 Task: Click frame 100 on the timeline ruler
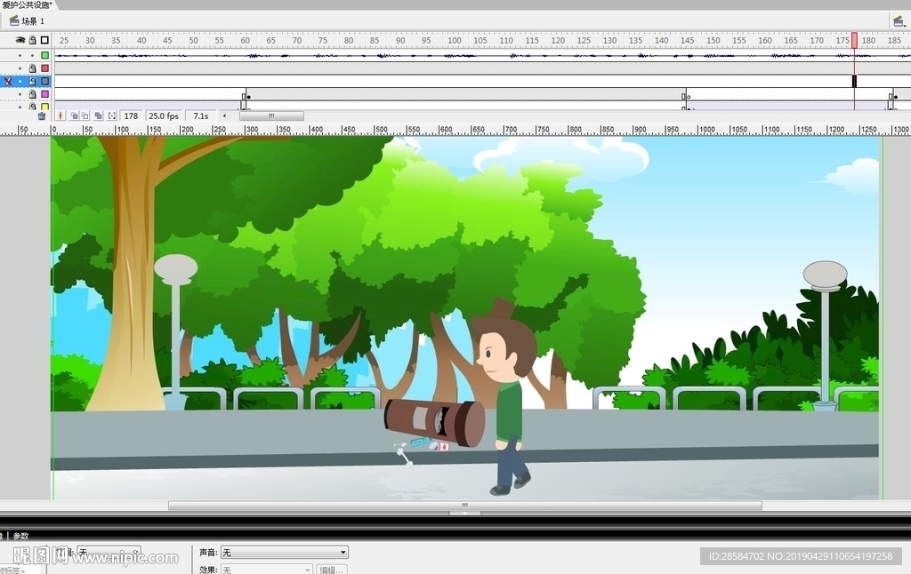pos(455,41)
